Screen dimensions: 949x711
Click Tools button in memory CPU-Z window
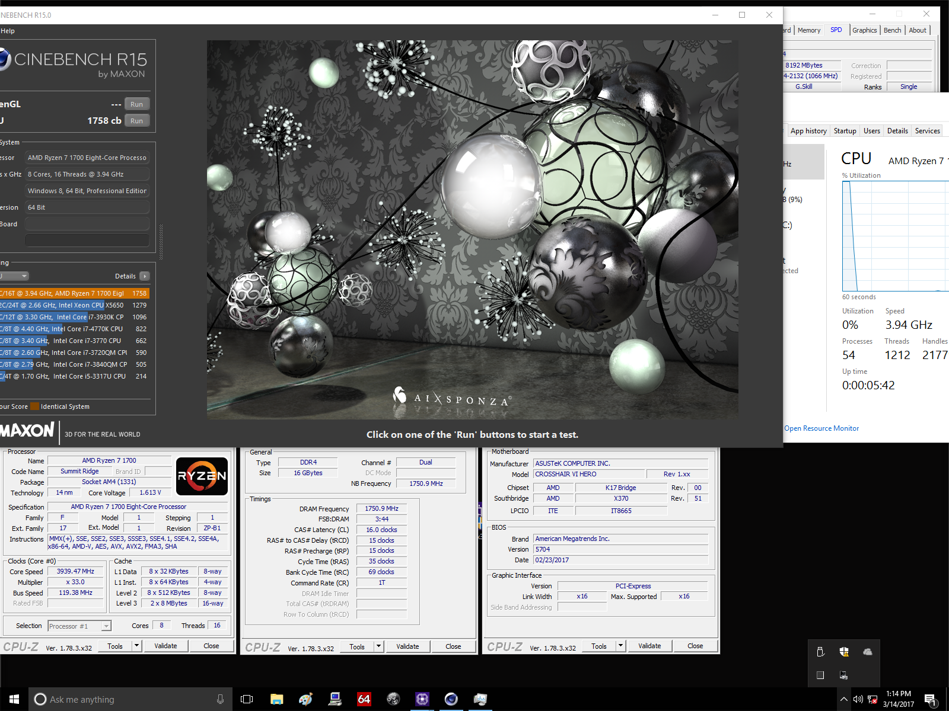pyautogui.click(x=357, y=646)
